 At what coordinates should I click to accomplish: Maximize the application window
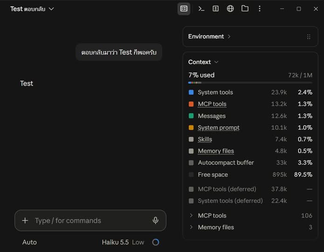tap(298, 9)
